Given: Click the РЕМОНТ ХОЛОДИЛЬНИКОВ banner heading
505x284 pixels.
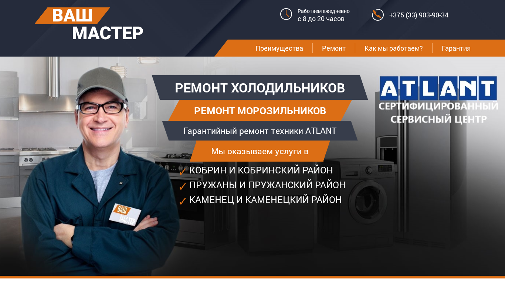Looking at the screenshot, I should point(260,88).
